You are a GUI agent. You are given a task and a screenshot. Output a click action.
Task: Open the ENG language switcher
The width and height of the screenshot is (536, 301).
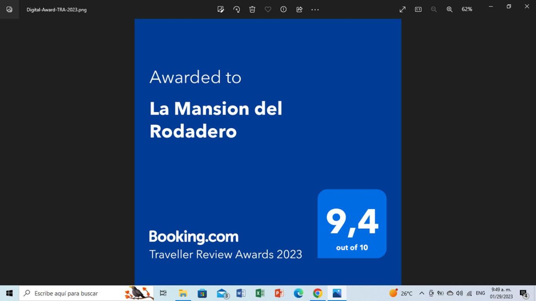tap(480, 293)
